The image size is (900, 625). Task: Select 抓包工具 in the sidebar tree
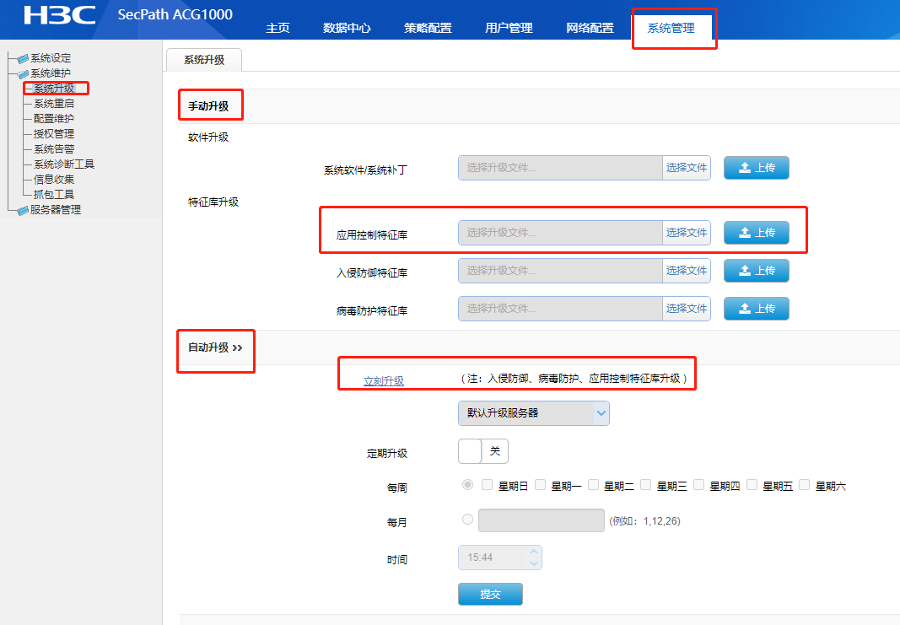pos(54,195)
